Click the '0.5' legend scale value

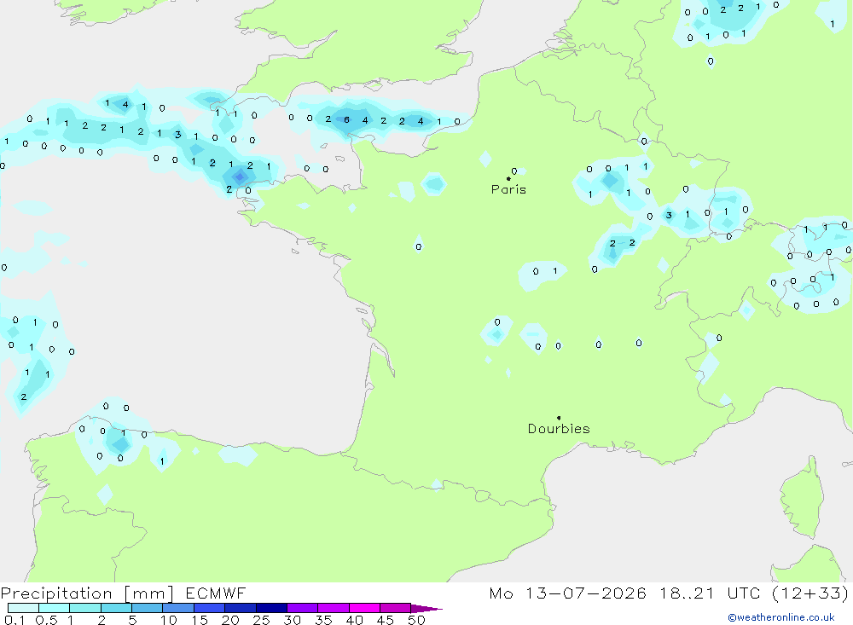pos(46,620)
